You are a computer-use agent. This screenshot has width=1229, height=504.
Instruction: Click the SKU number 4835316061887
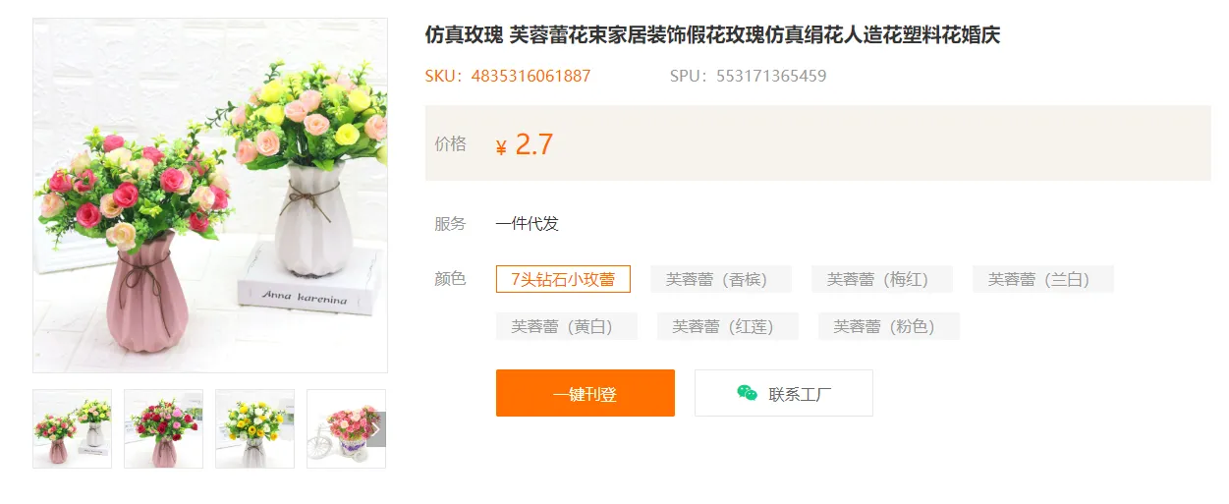click(531, 76)
